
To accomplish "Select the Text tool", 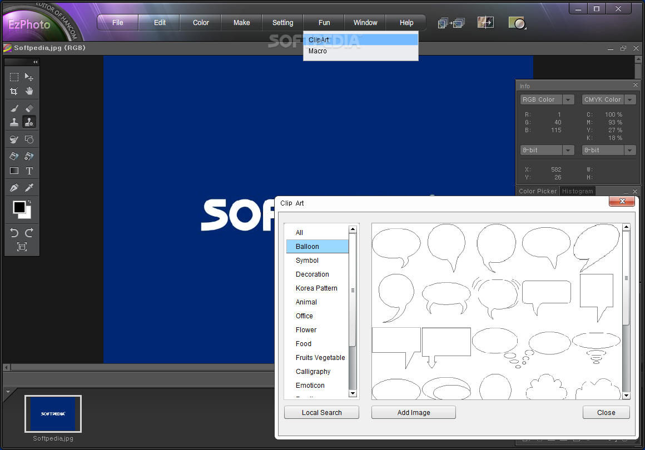I will pos(29,171).
